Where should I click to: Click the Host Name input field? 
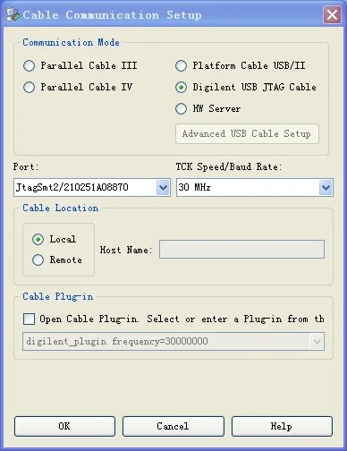coord(241,250)
